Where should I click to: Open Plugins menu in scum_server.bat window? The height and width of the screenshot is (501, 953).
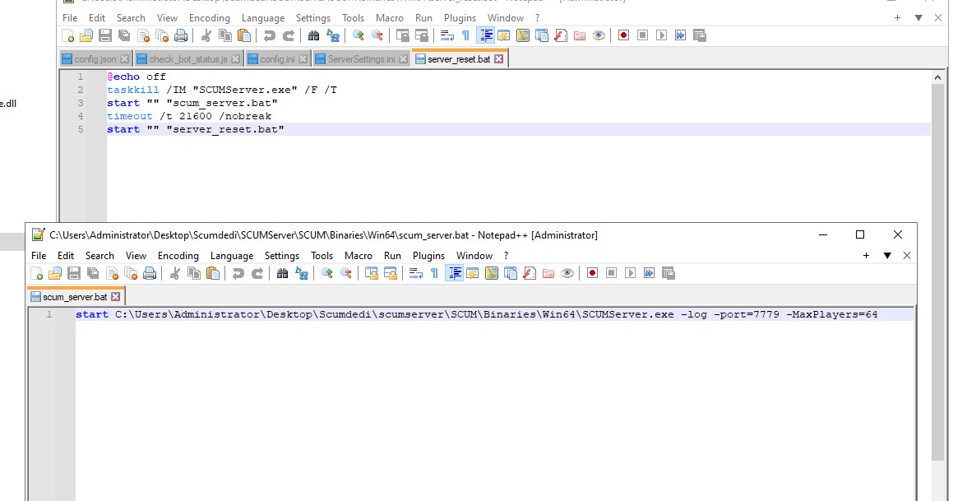pos(428,256)
